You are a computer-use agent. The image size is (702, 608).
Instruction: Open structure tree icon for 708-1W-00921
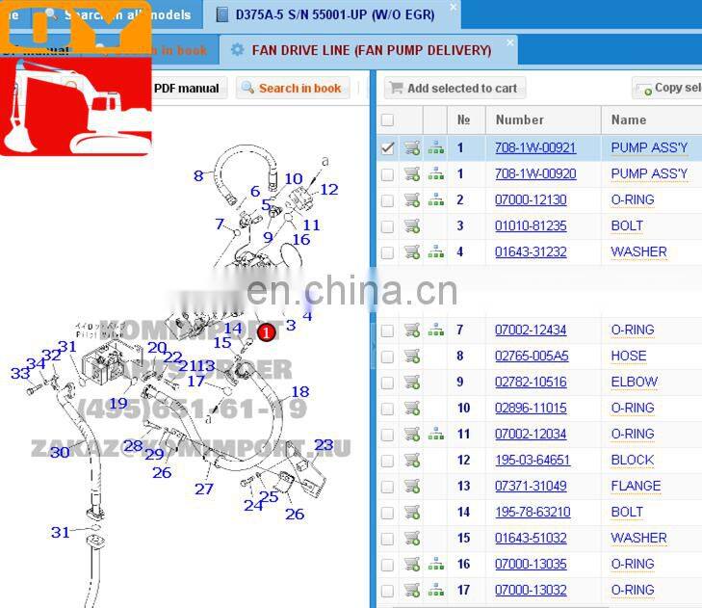coord(436,147)
